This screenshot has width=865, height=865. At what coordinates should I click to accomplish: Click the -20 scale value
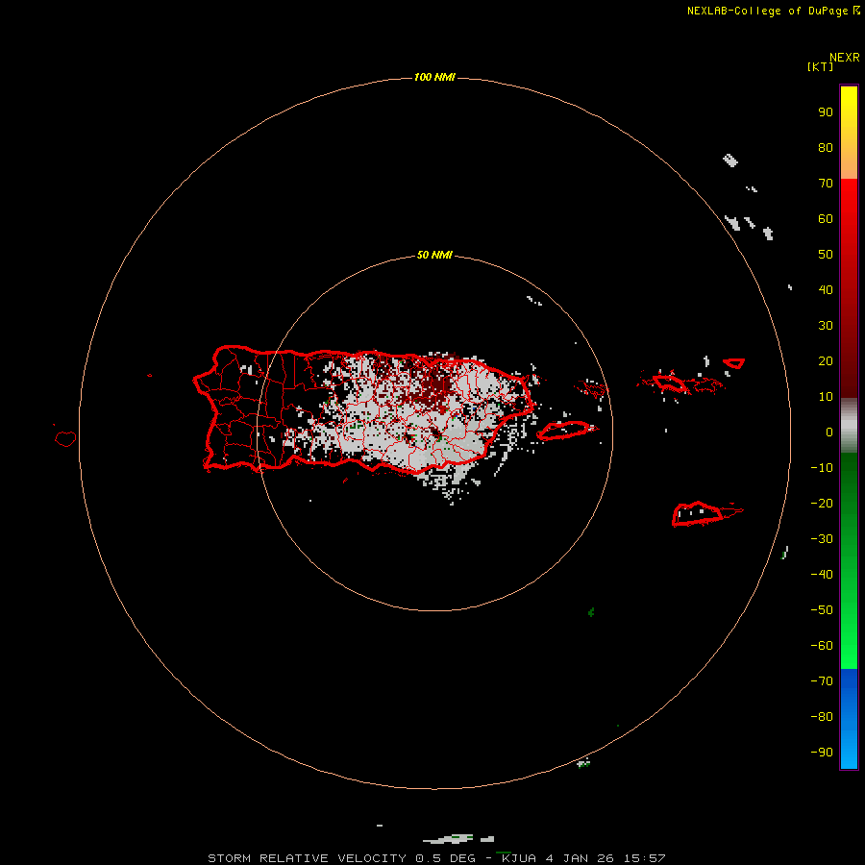tap(822, 504)
